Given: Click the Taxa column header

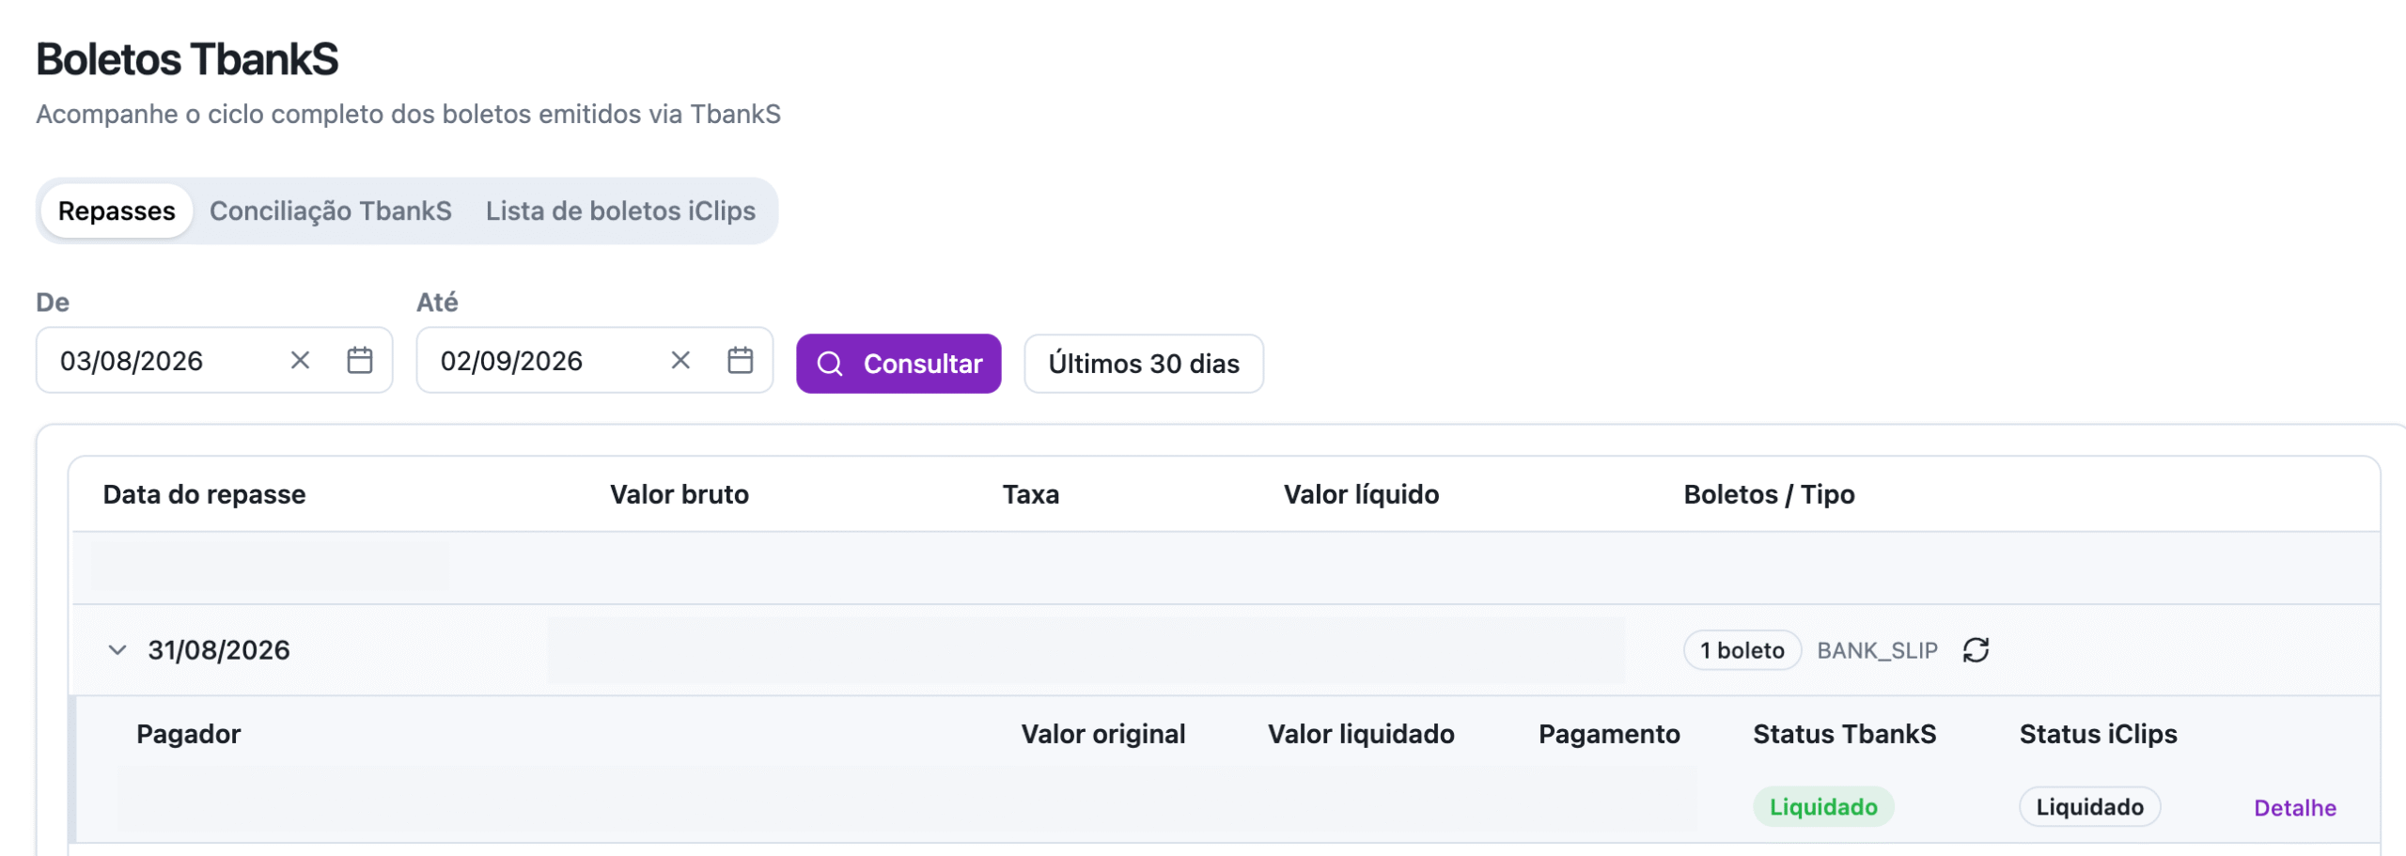Looking at the screenshot, I should [1031, 495].
